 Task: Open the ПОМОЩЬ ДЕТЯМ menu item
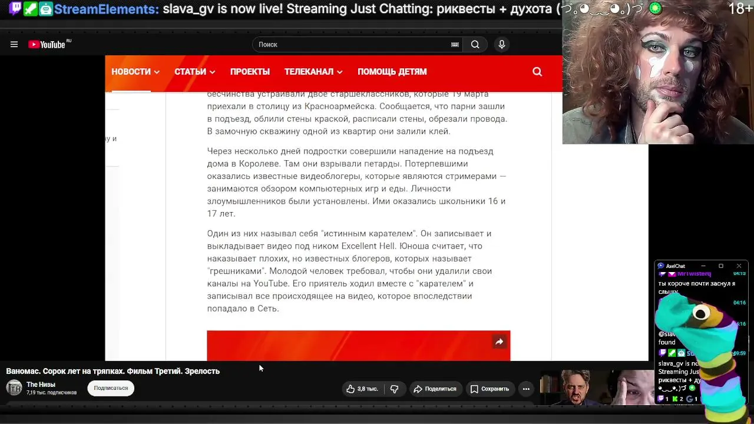(x=392, y=72)
